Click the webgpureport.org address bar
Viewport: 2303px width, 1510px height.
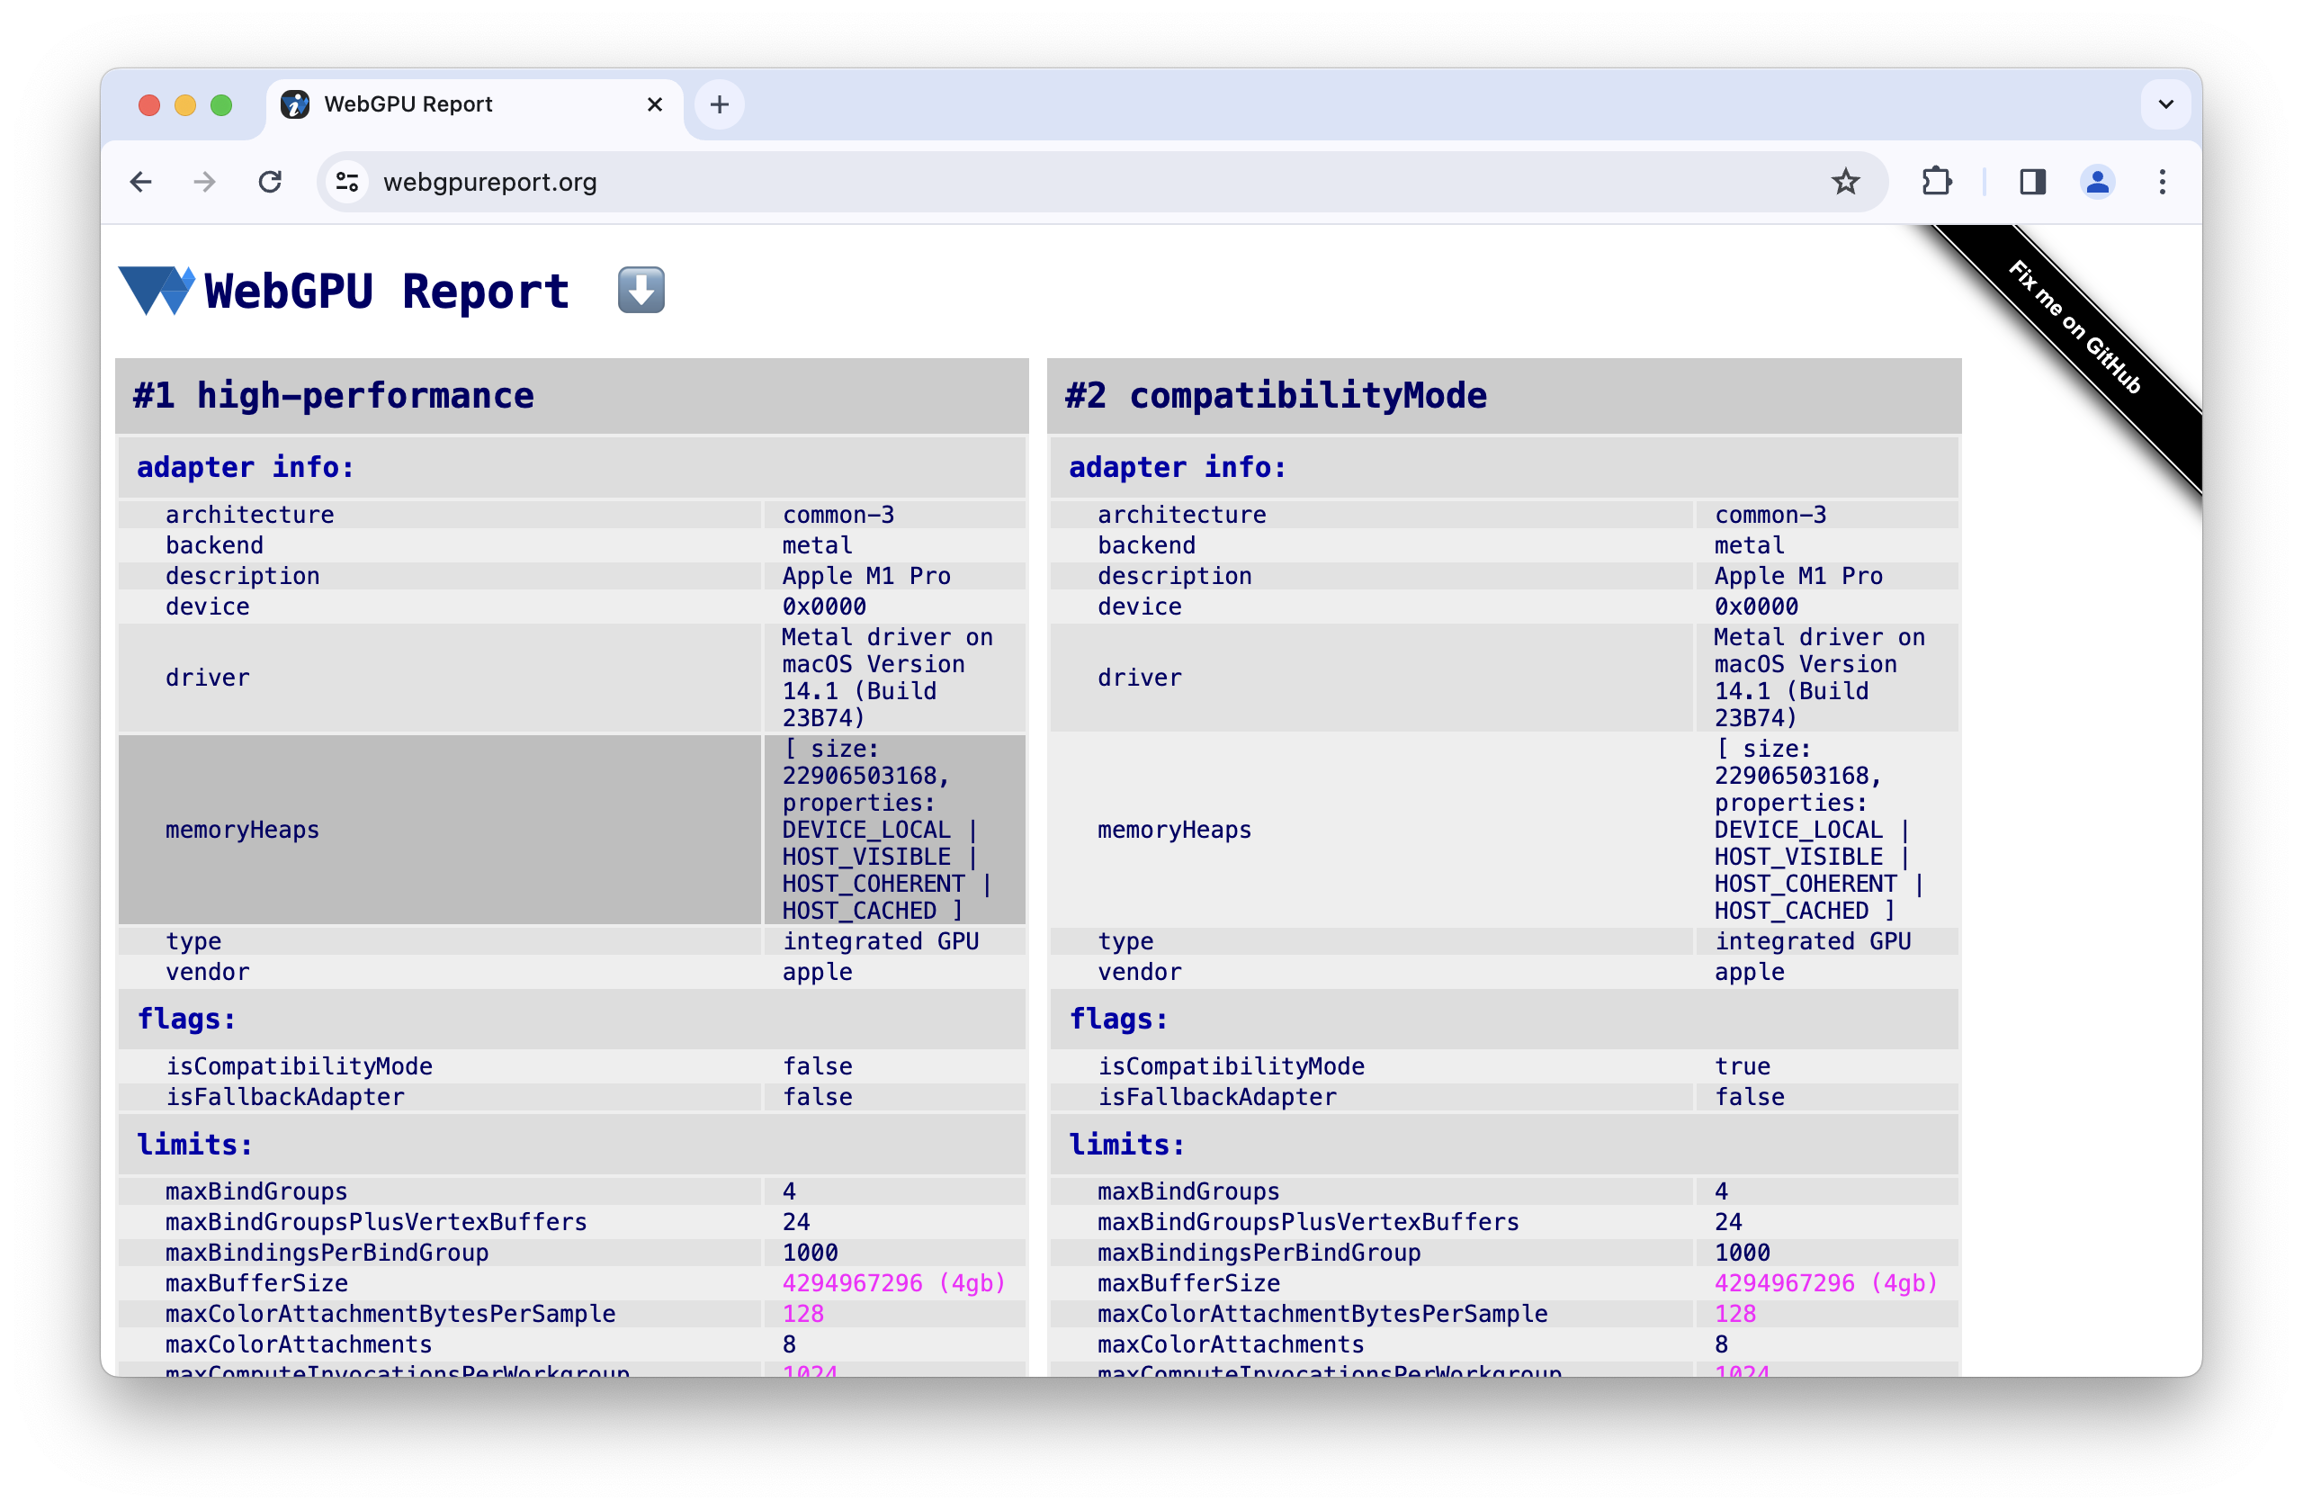490,180
